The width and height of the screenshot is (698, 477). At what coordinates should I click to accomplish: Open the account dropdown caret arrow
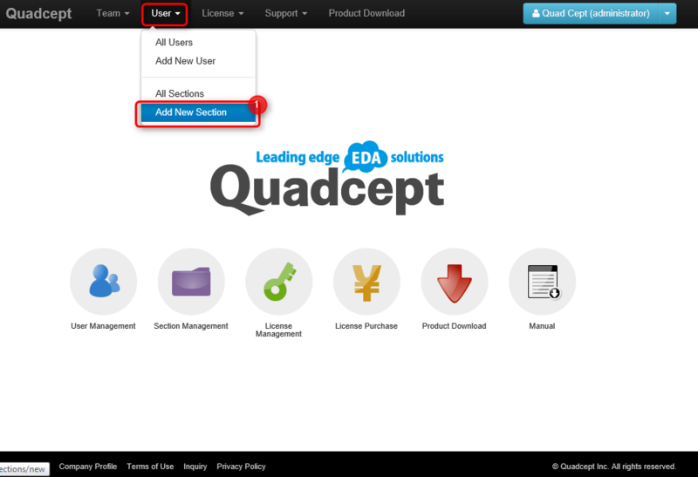click(x=667, y=13)
